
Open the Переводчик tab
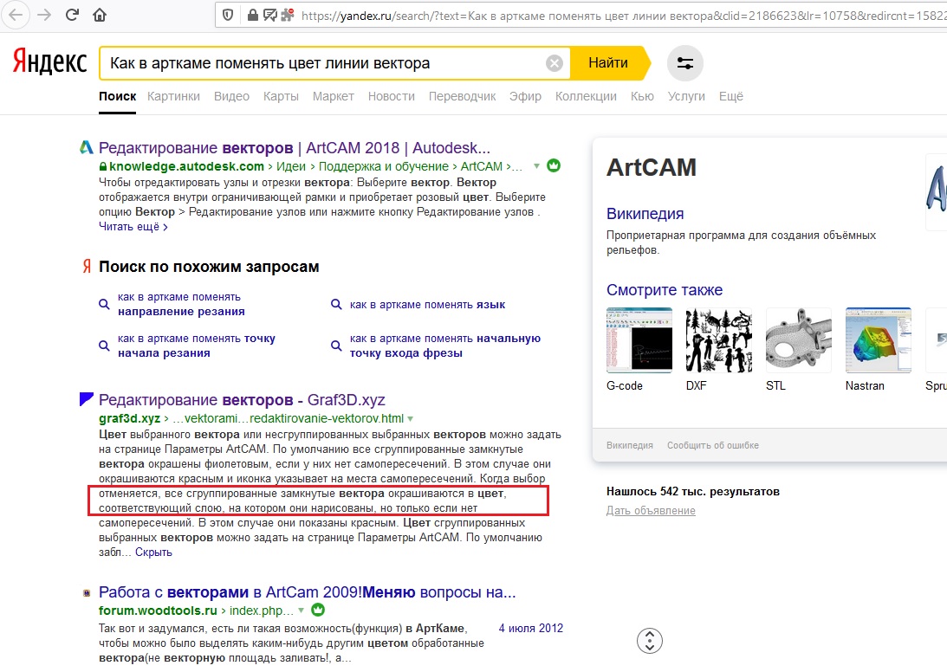(x=462, y=97)
